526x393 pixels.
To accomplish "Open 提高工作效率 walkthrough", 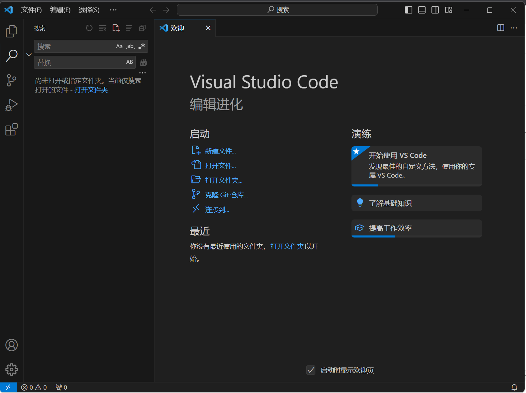I will pos(417,228).
